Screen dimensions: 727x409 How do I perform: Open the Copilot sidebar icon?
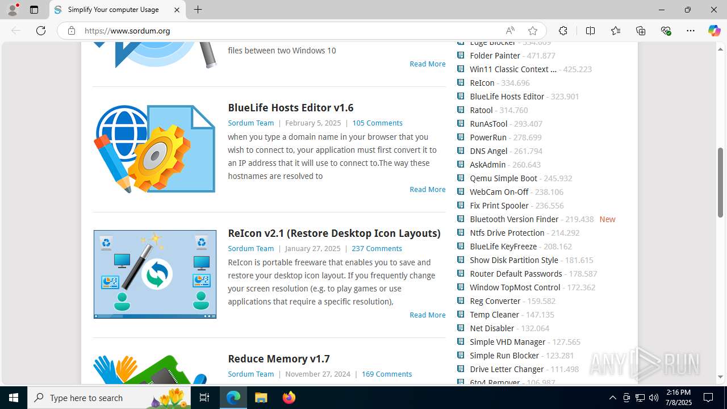[x=714, y=31]
